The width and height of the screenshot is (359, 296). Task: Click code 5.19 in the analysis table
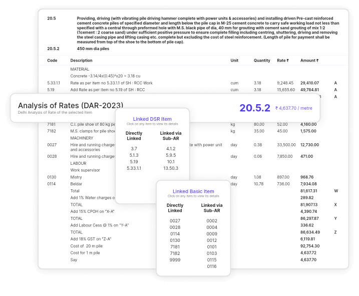(x=51, y=90)
